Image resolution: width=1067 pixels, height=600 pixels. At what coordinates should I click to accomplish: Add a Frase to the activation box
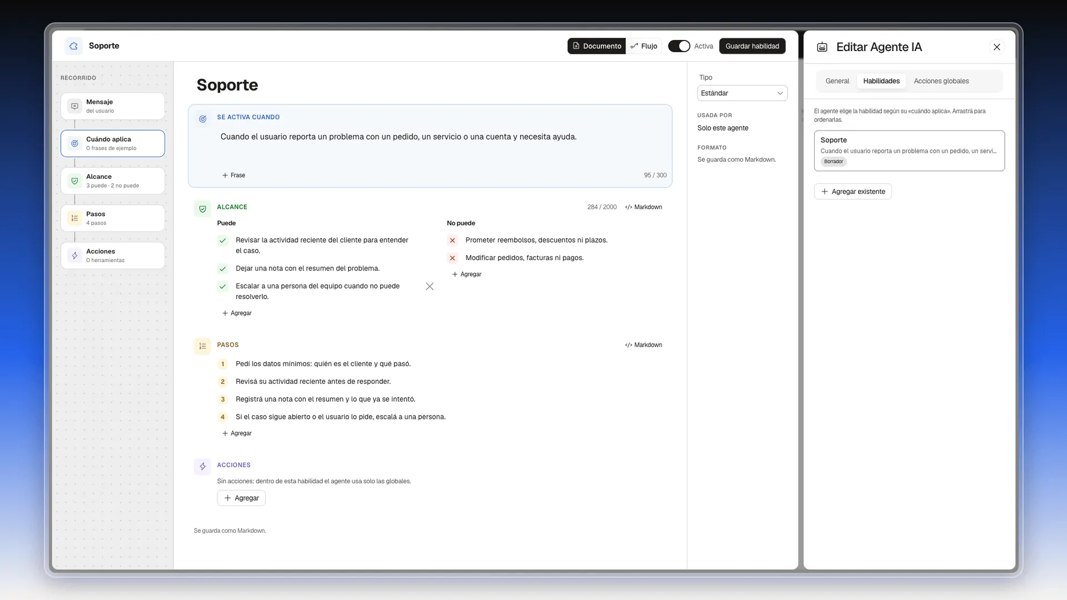233,176
